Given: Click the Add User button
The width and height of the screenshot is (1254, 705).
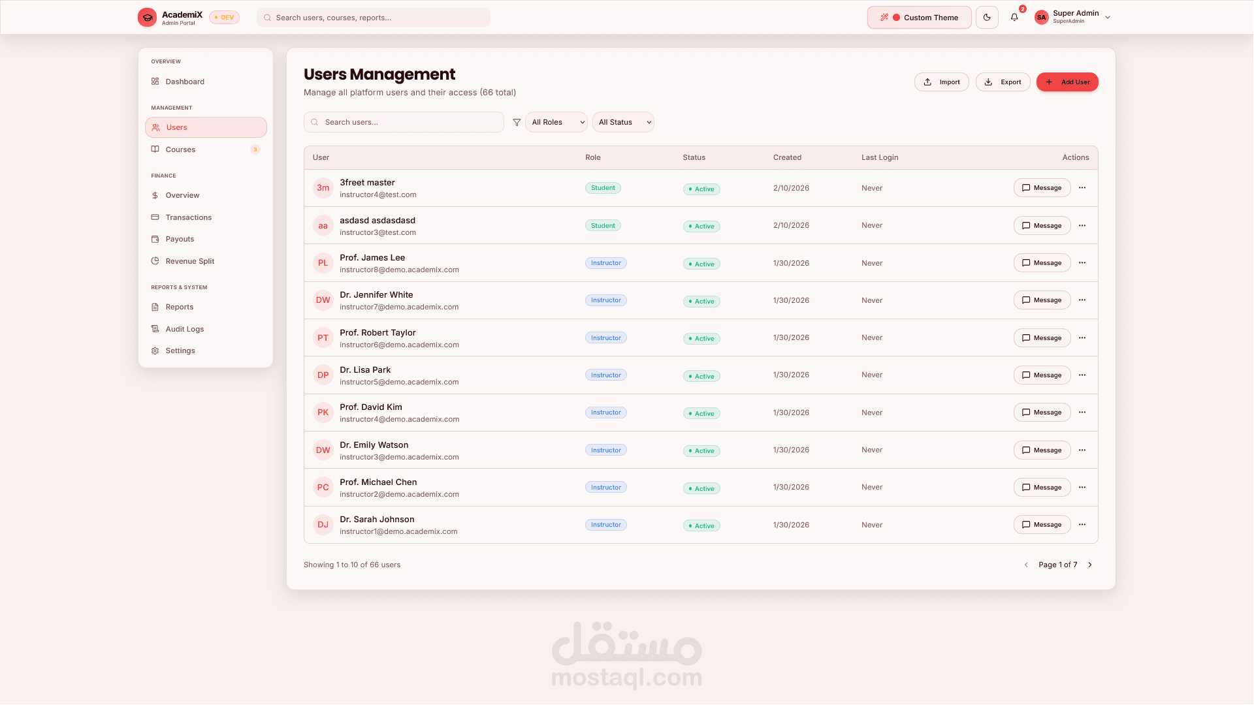Looking at the screenshot, I should [x=1067, y=82].
